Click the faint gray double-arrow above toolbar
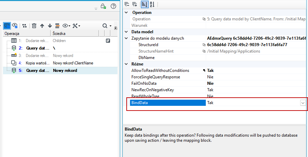This screenshot has width=308, height=157. point(96,8)
